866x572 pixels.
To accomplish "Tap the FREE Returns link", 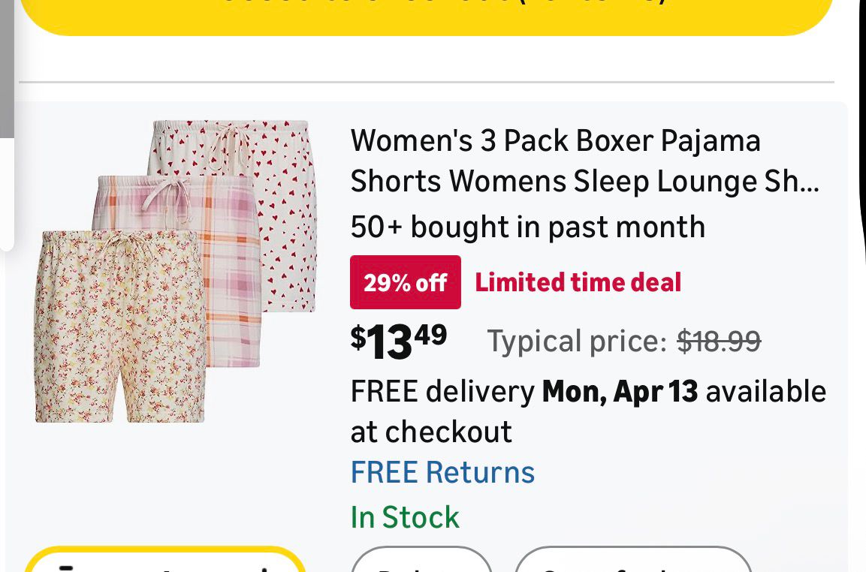I will 442,472.
